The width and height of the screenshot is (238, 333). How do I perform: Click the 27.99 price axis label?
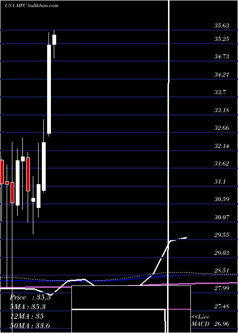click(x=222, y=288)
